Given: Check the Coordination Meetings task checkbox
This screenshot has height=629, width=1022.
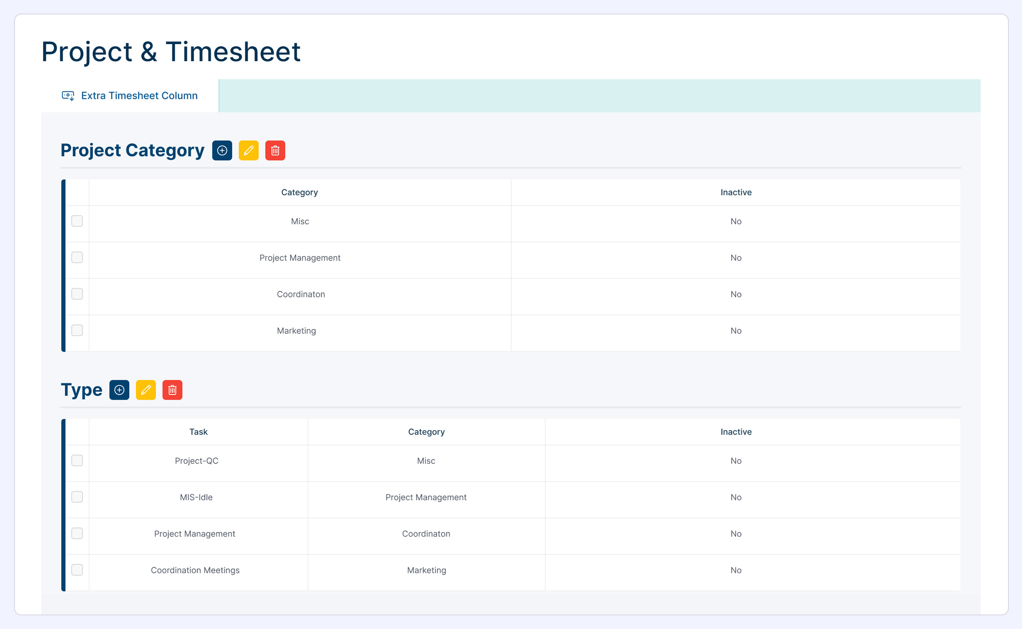Looking at the screenshot, I should pos(77,570).
